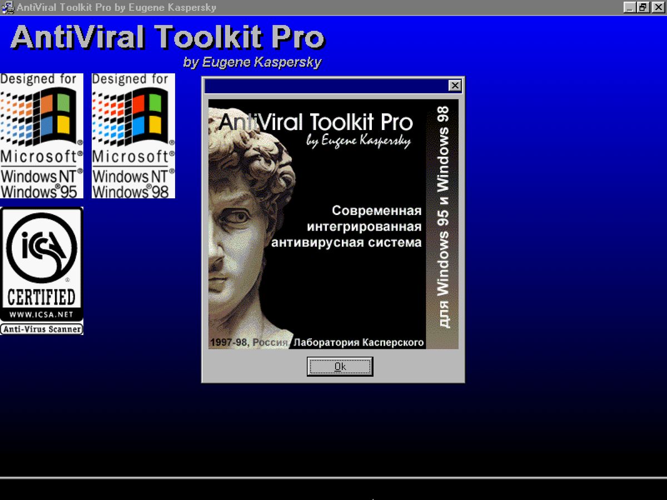This screenshot has width=667, height=500.
Task: Click the 'Лаборатория Касперского' text in dialog
Action: (x=359, y=343)
